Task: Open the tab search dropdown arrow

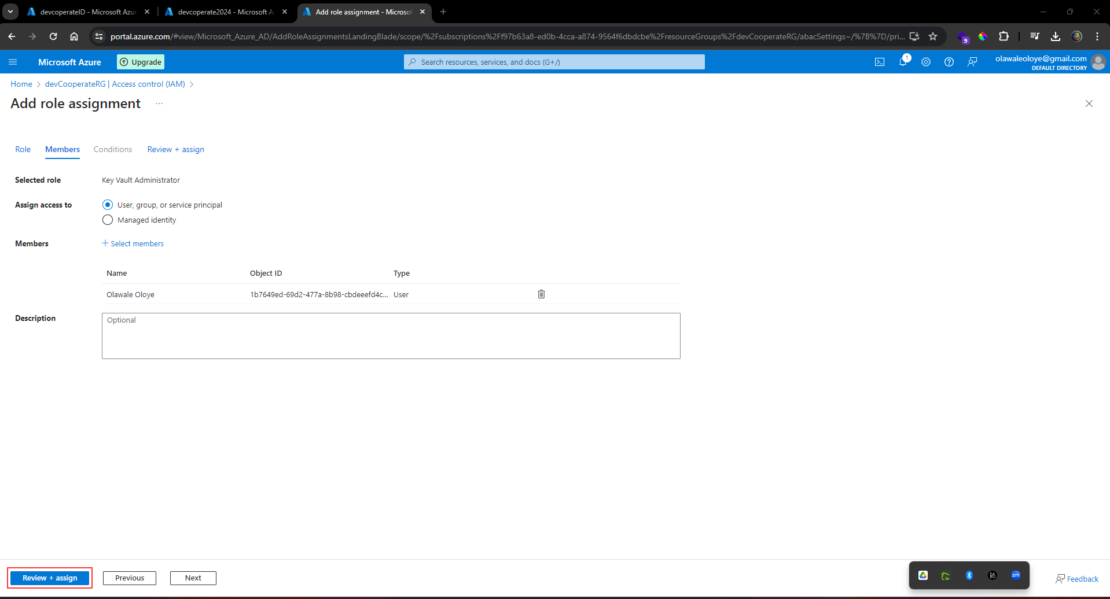Action: 10,12
